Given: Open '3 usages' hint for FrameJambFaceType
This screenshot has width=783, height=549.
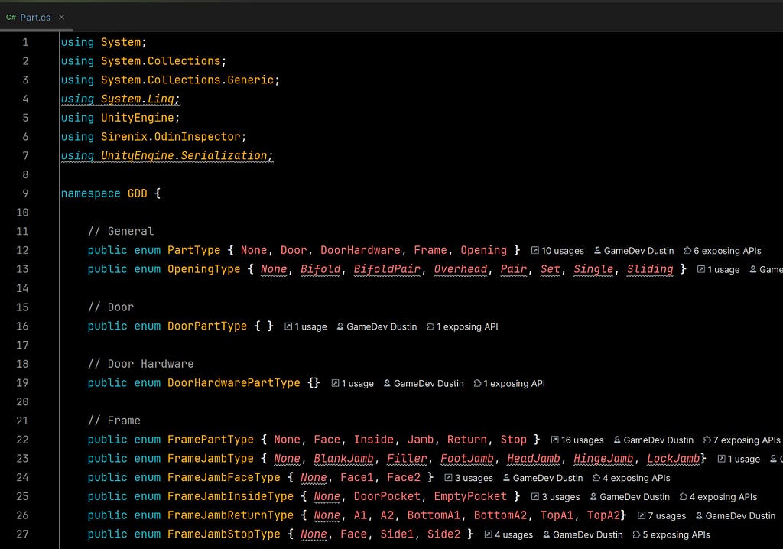Looking at the screenshot, I should tap(473, 478).
